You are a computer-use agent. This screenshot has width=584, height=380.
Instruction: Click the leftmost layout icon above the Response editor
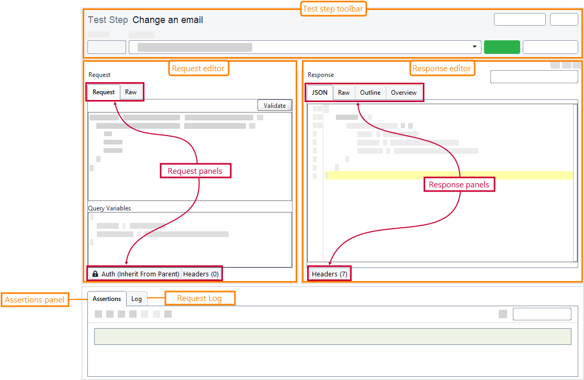pyautogui.click(x=555, y=65)
